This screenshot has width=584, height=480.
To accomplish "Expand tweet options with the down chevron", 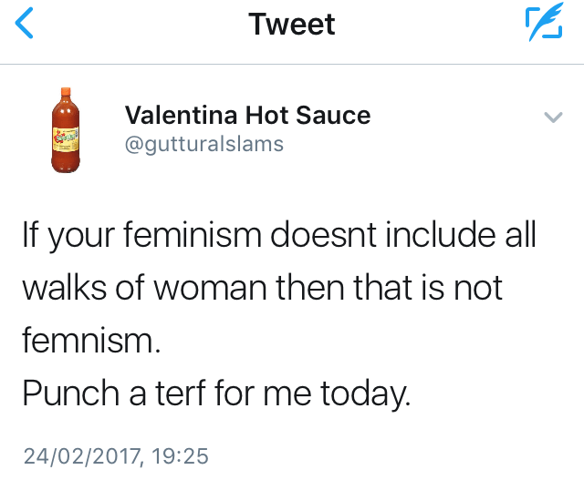I will click(553, 117).
